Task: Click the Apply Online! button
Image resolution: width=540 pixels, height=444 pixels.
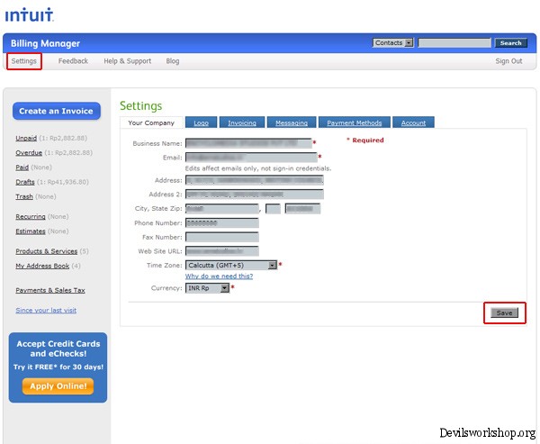Action: pos(58,386)
